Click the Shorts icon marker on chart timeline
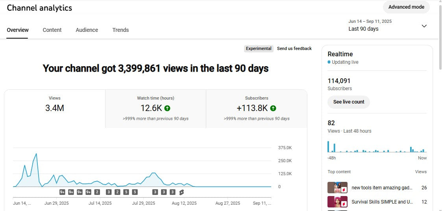The width and height of the screenshot is (442, 211). point(181,192)
